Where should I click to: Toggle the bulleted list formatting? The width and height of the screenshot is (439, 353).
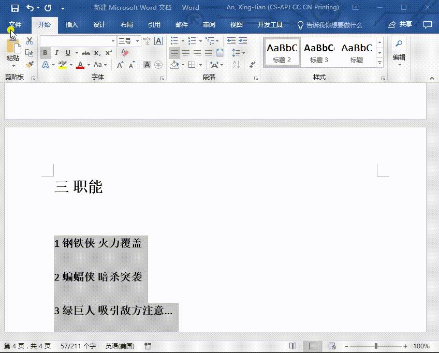point(173,40)
